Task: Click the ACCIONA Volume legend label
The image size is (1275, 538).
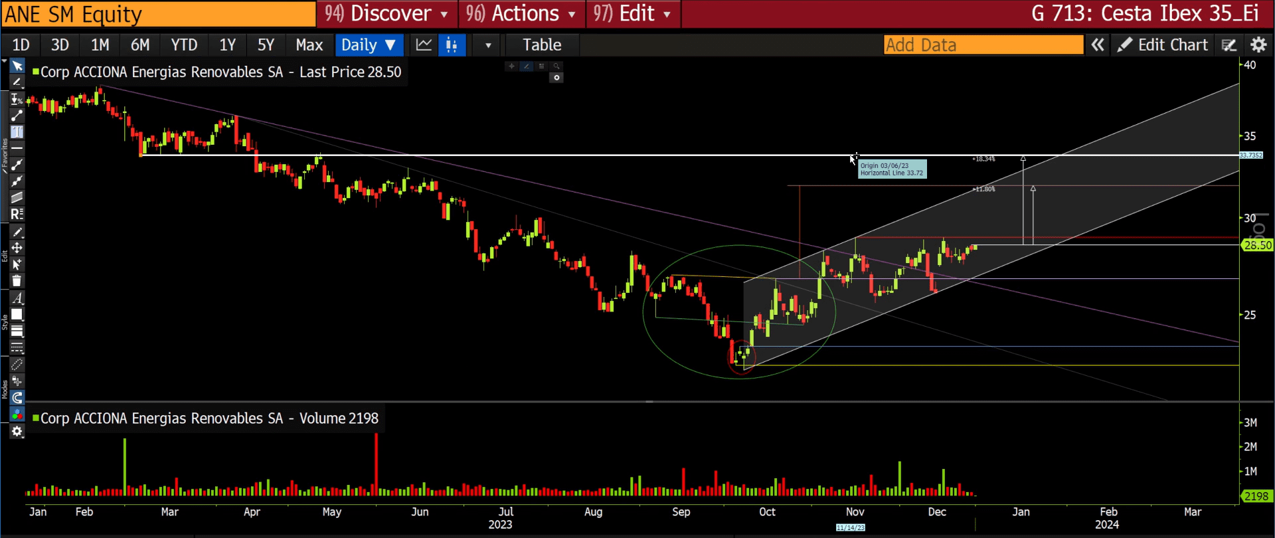Action: [x=206, y=418]
